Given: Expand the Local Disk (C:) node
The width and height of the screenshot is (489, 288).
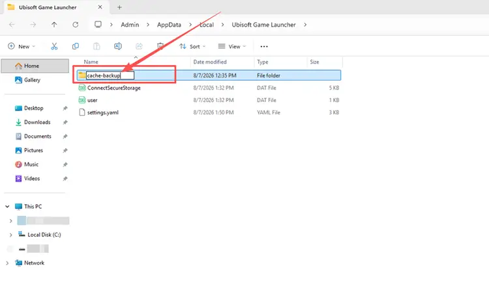Looking at the screenshot, I should point(11,235).
